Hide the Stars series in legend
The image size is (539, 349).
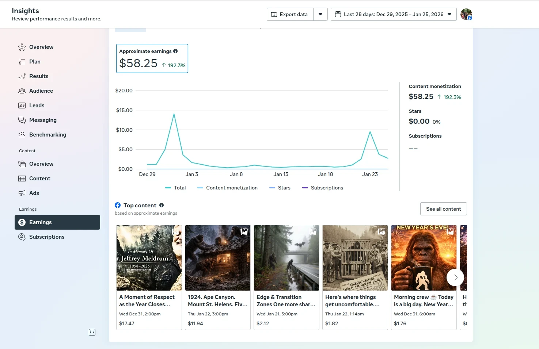(280, 188)
